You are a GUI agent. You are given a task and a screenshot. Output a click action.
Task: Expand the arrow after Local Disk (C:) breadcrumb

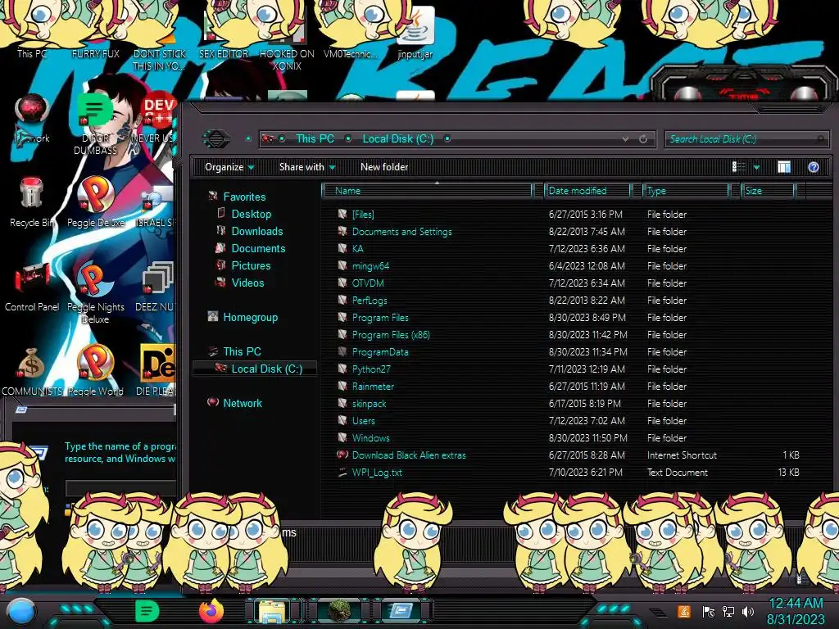point(447,139)
